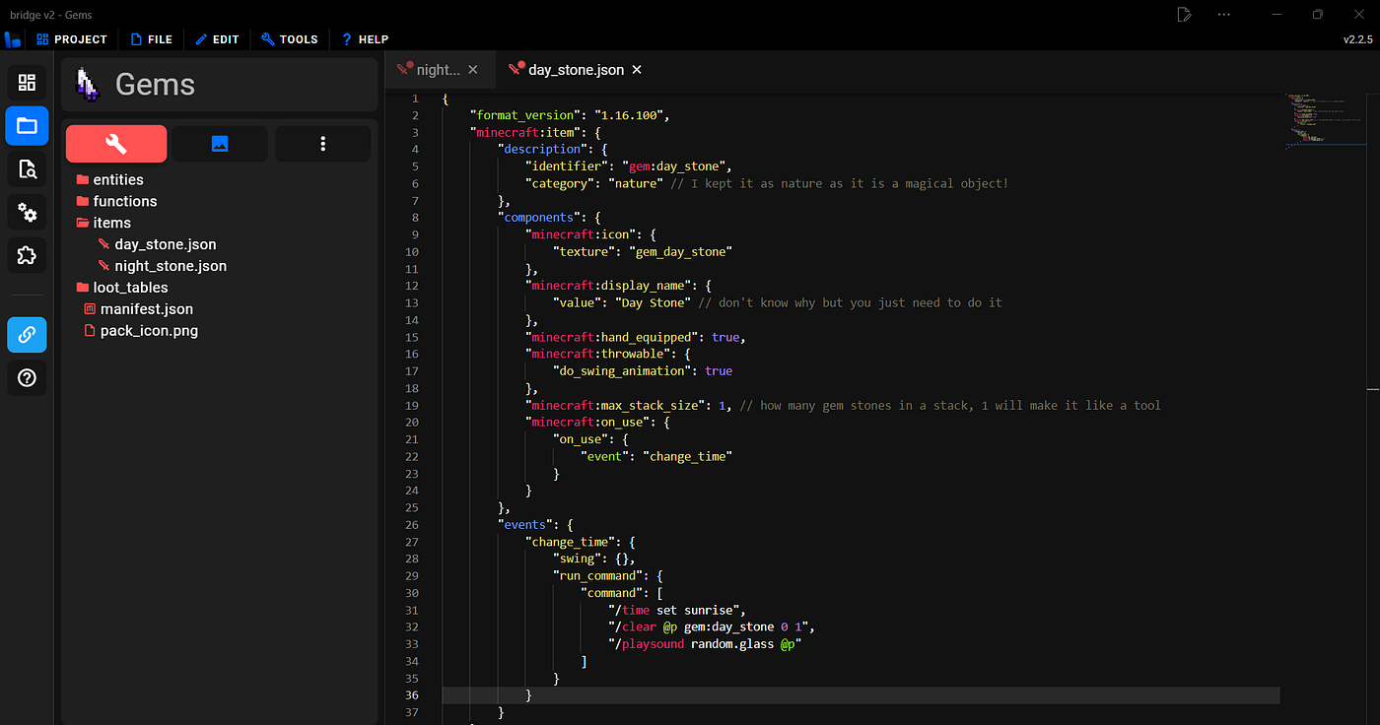This screenshot has height=725, width=1380.
Task: Open the Projects dashboard sidebar icon
Action: 27,82
